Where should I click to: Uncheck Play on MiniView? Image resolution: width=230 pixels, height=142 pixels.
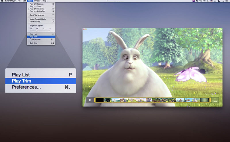41,9
